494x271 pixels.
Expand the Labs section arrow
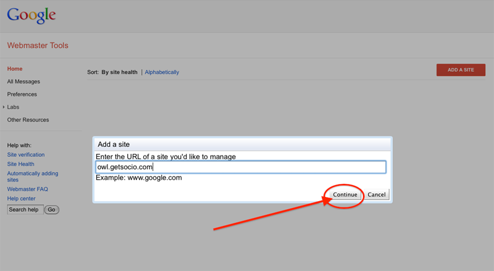tap(4, 107)
